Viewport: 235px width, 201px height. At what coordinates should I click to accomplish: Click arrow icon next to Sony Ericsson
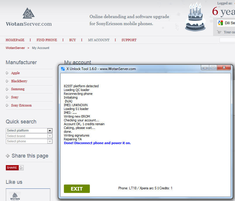(7, 105)
